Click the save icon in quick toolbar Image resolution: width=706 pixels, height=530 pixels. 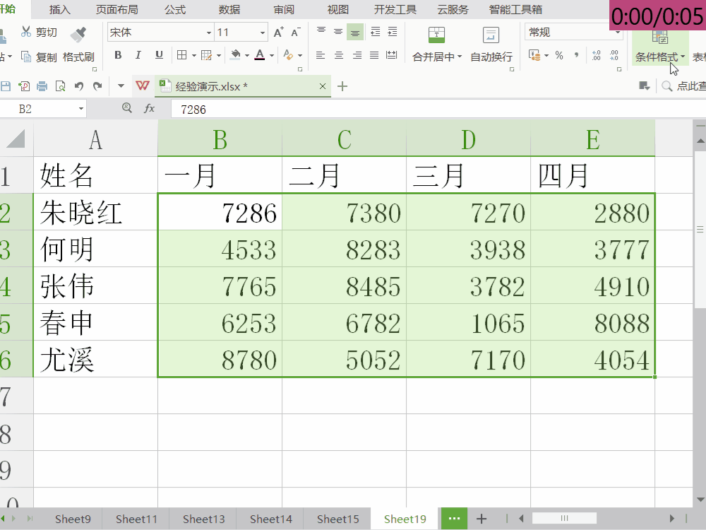(6, 86)
